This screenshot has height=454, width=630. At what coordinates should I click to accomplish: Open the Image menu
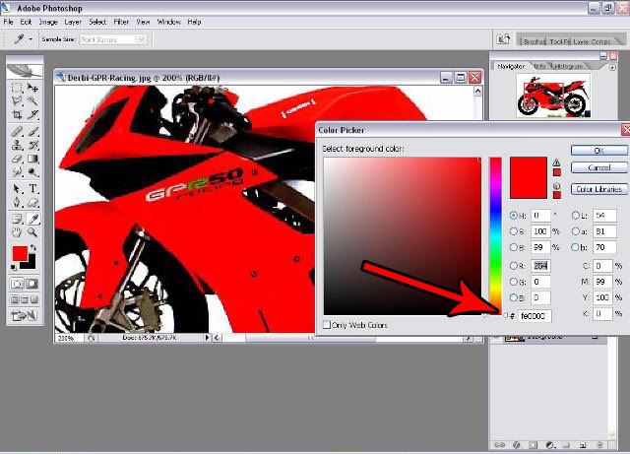pyautogui.click(x=48, y=22)
